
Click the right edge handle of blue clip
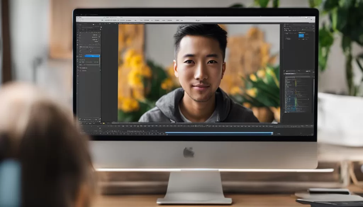pos(272,133)
